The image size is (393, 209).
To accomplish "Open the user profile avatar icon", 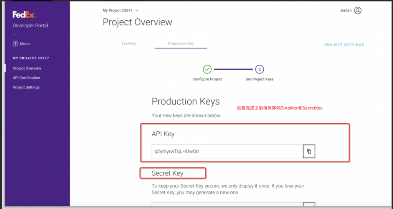I will coord(358,10).
